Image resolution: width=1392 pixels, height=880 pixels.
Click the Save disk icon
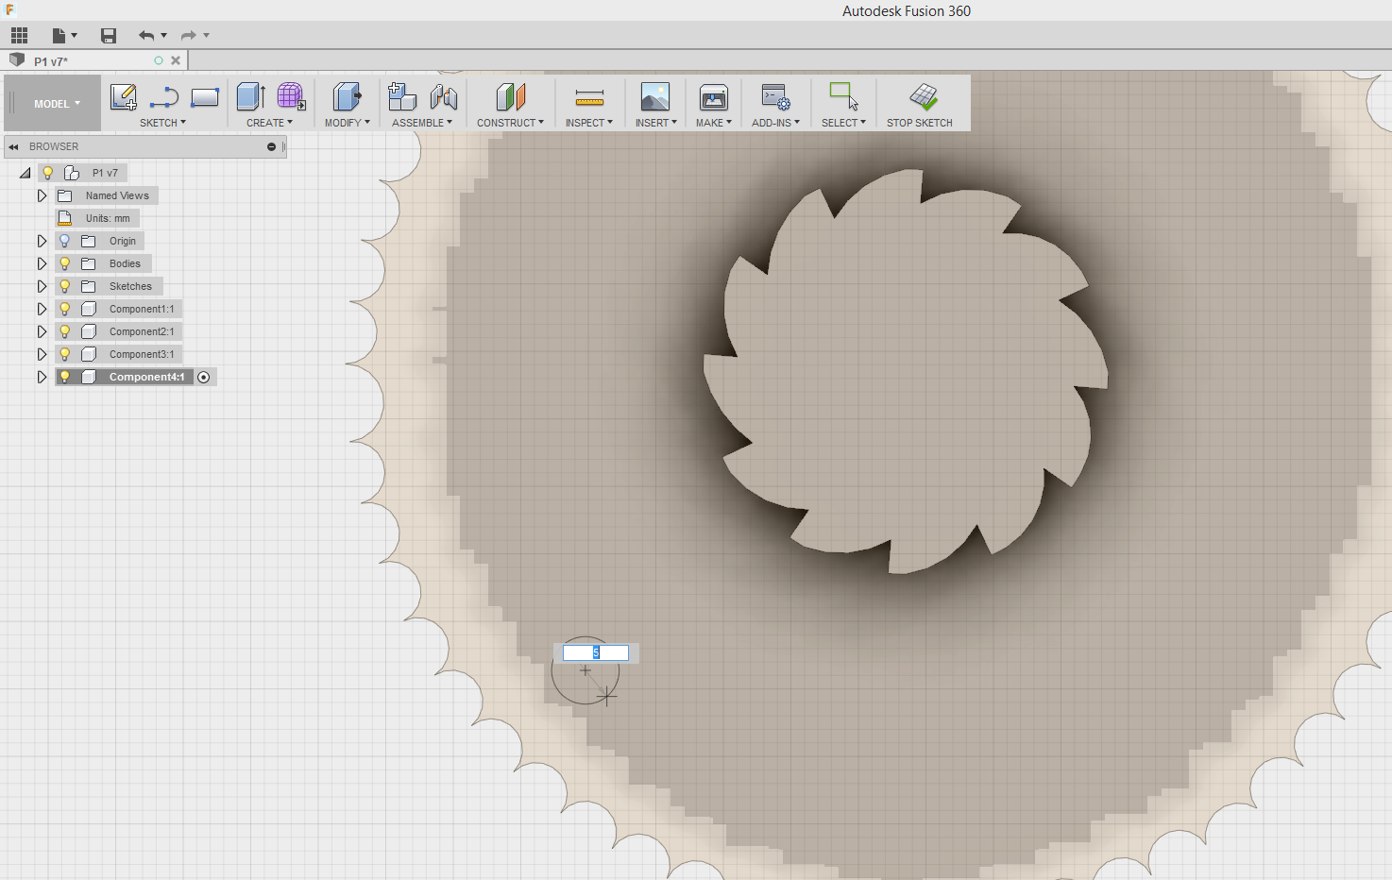click(109, 36)
